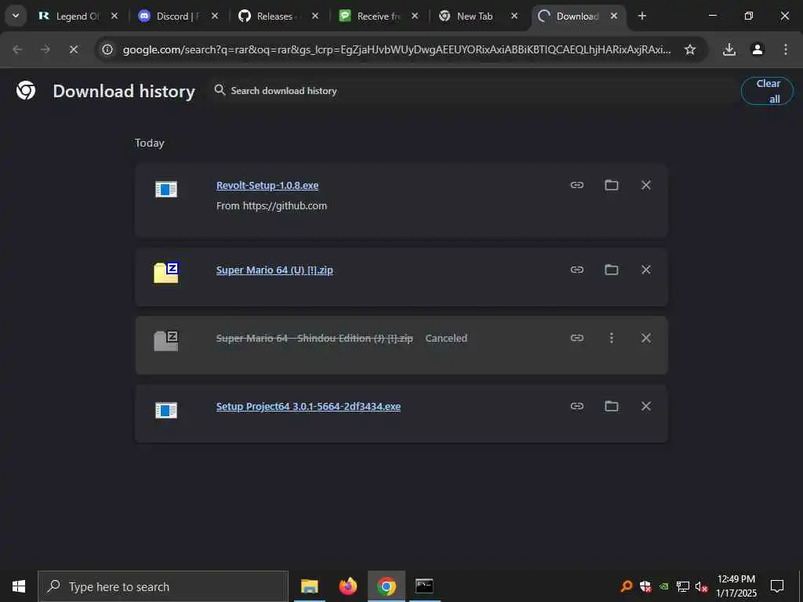Show Super Mario 64 (U) zip in folder

click(612, 270)
